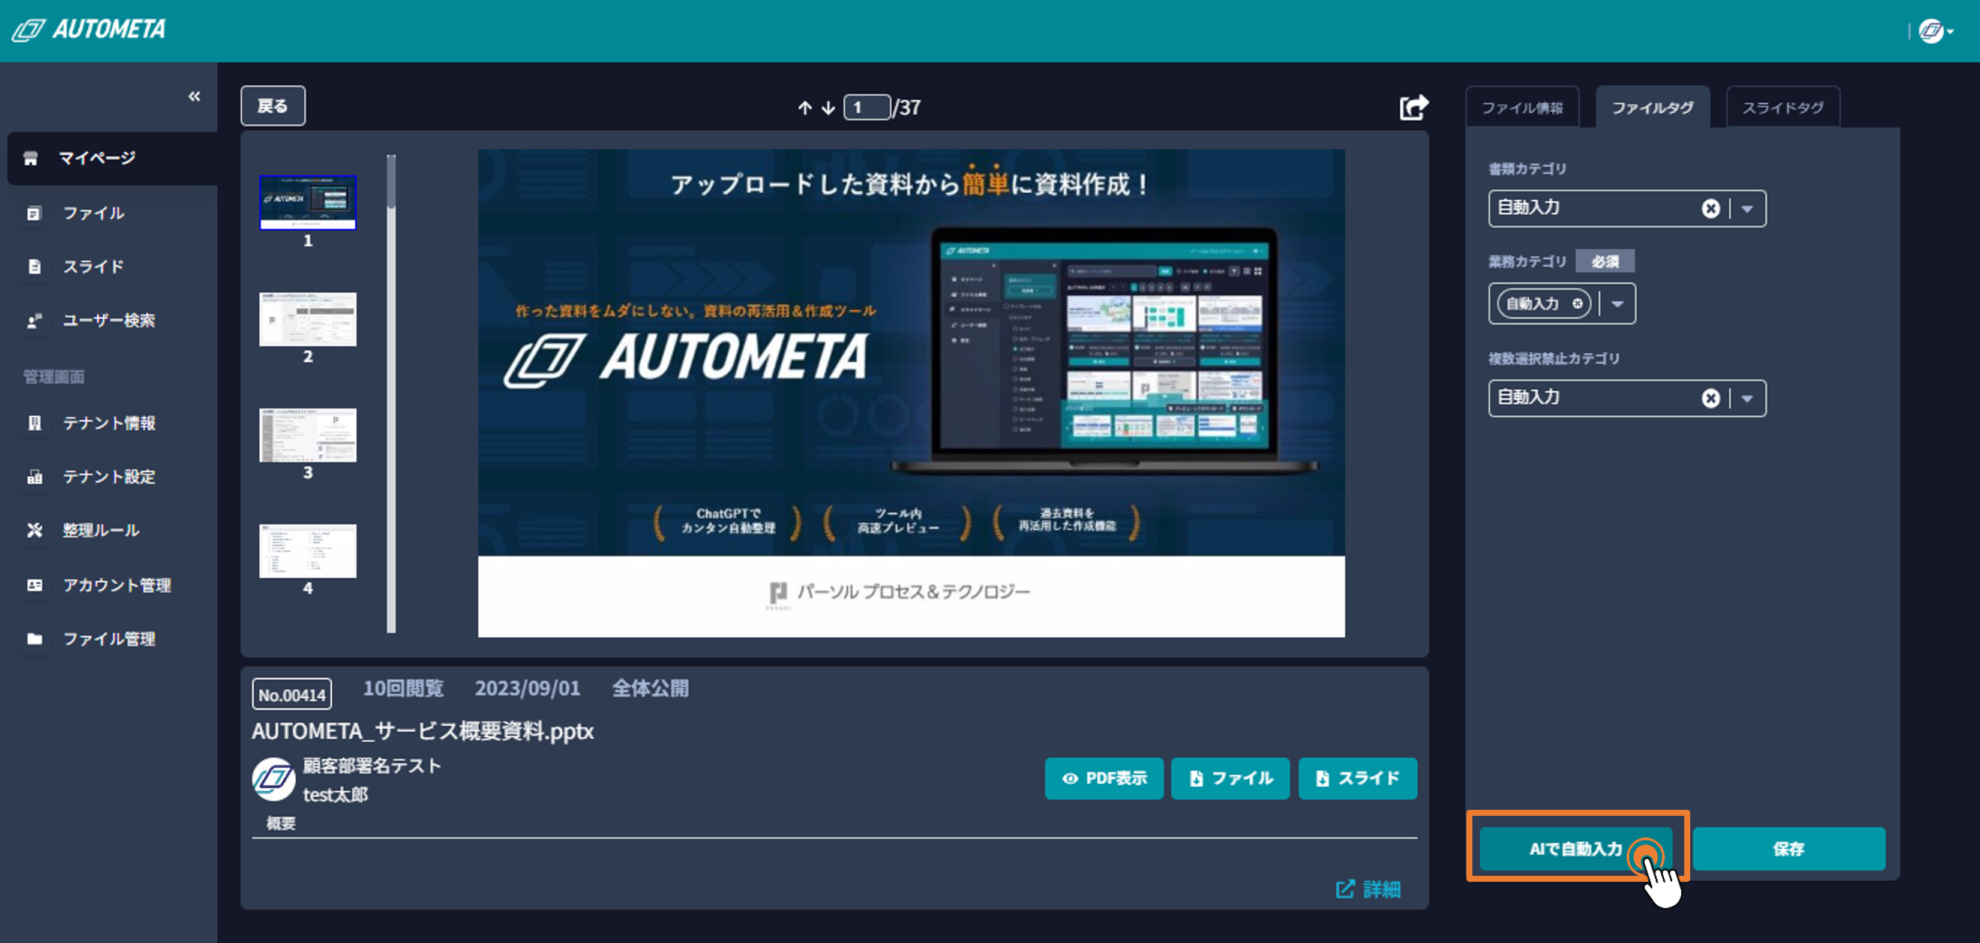Click the 保存 button
This screenshot has width=1980, height=943.
click(x=1789, y=848)
